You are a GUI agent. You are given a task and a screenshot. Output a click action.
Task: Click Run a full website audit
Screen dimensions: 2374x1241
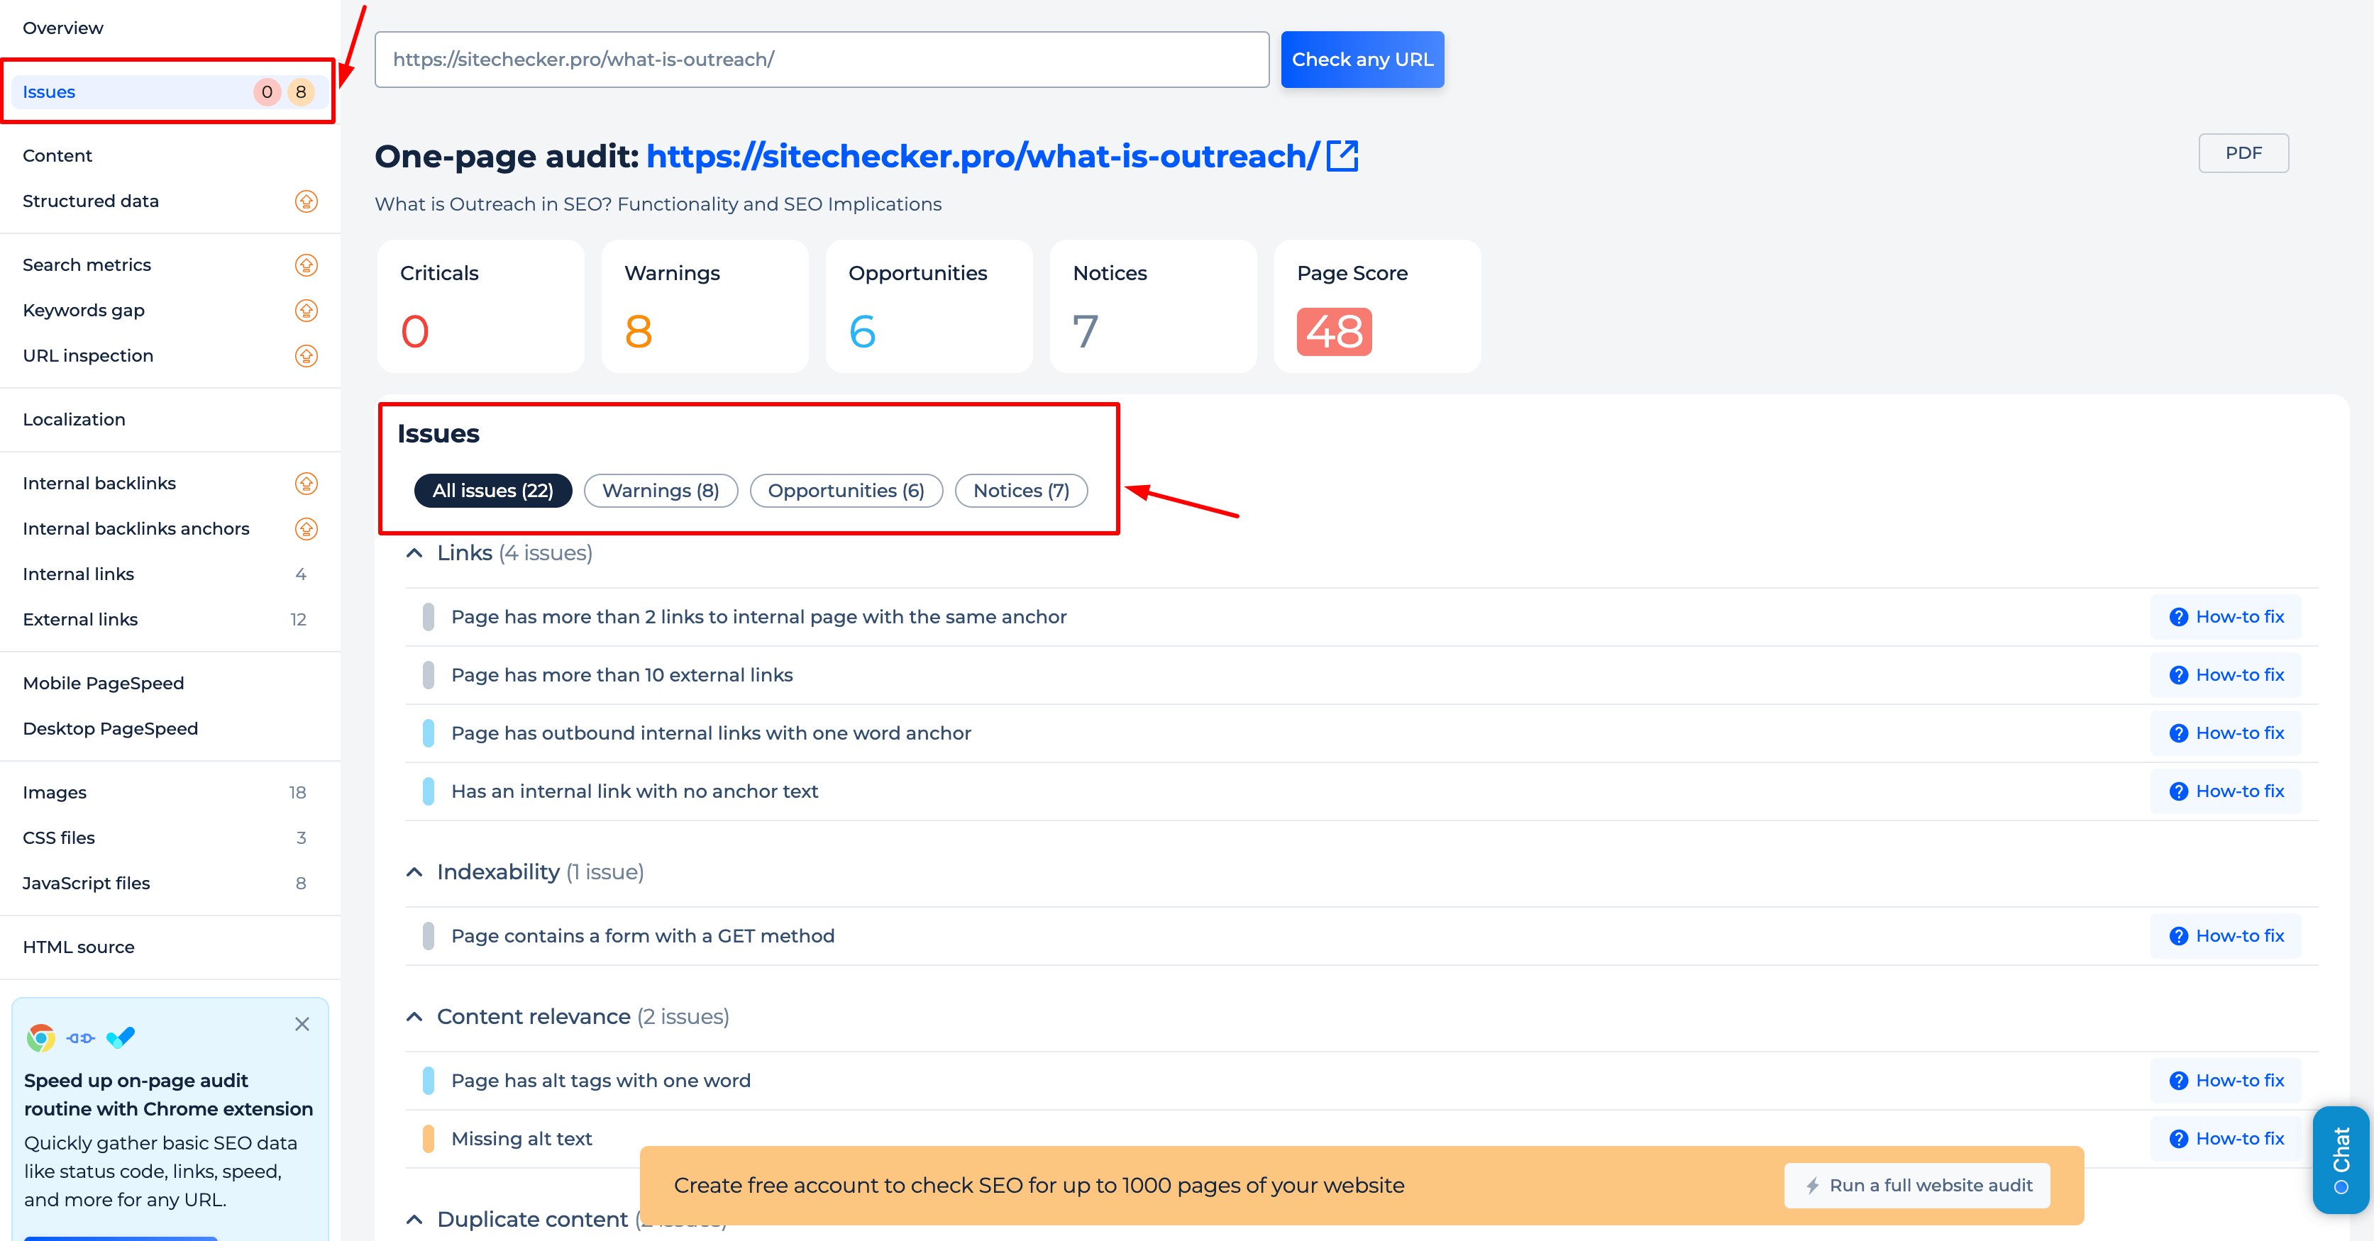click(x=1917, y=1186)
